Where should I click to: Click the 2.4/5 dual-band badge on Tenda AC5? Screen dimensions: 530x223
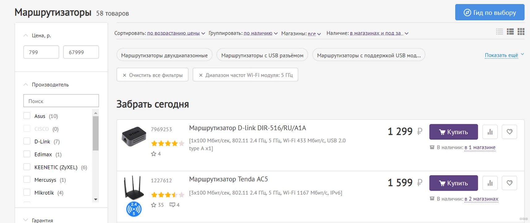[x=134, y=209]
